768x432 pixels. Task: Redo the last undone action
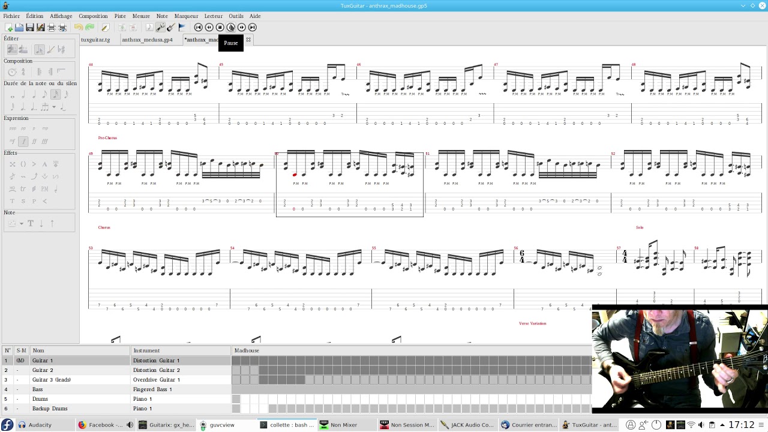point(89,27)
